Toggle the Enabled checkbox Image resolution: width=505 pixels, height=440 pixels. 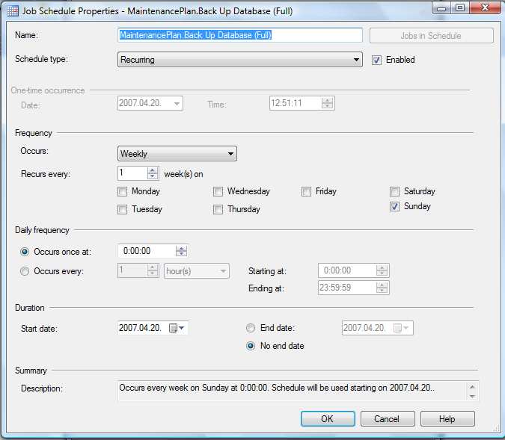[x=376, y=61]
